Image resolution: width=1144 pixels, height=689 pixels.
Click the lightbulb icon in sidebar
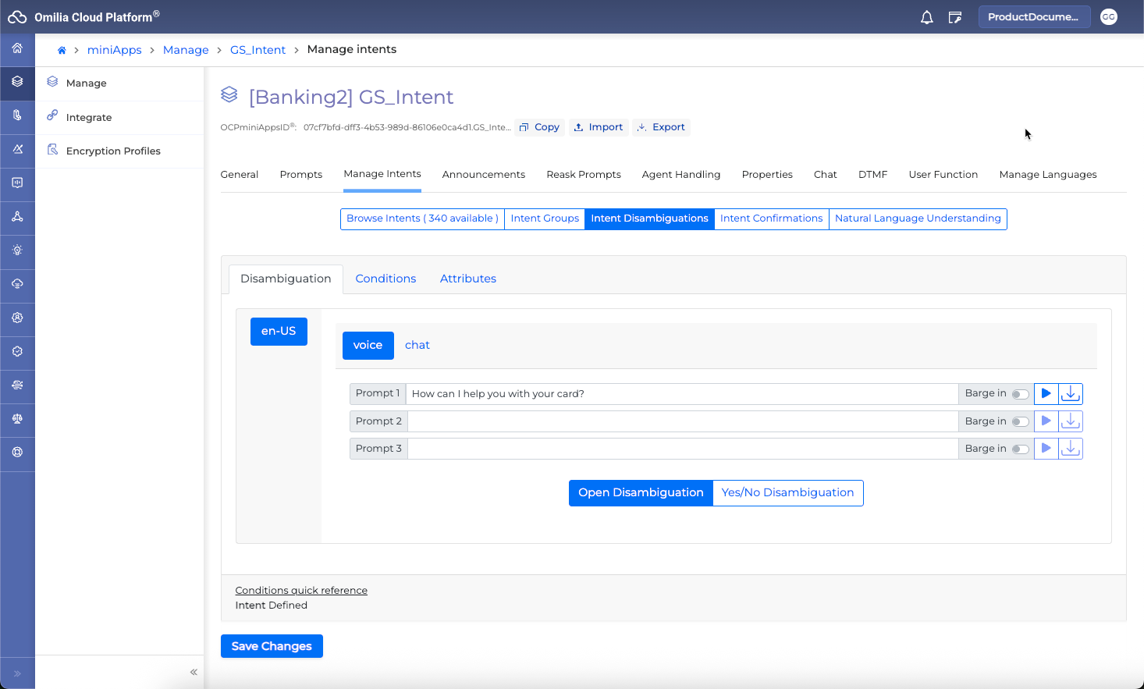tap(17, 250)
